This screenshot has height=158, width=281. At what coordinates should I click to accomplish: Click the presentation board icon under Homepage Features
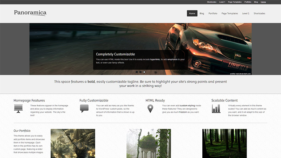pos(19,109)
